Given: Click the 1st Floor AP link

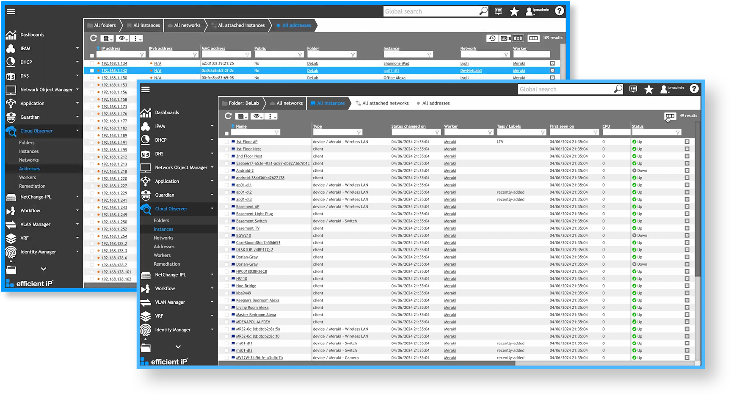Looking at the screenshot, I should (247, 142).
